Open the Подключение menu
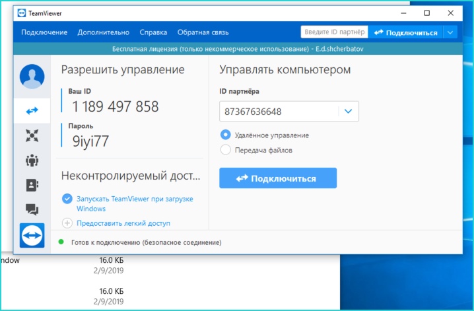Image resolution: width=474 pixels, height=311 pixels. (44, 32)
